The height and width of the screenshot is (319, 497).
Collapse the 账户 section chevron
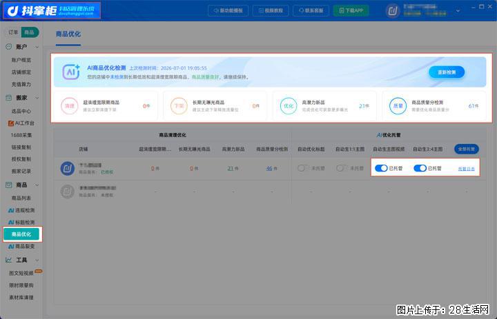coord(37,47)
